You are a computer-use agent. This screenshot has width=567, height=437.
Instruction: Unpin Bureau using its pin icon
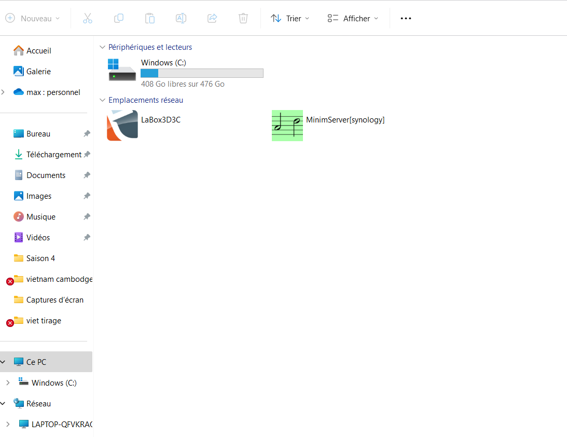click(x=87, y=134)
